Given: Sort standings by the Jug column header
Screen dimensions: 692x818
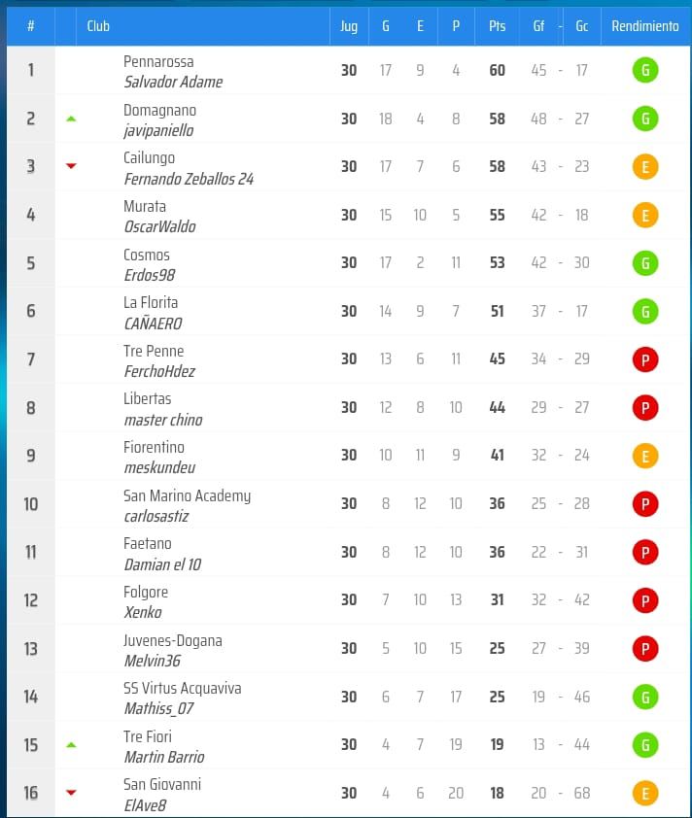Looking at the screenshot, I should pyautogui.click(x=349, y=26).
